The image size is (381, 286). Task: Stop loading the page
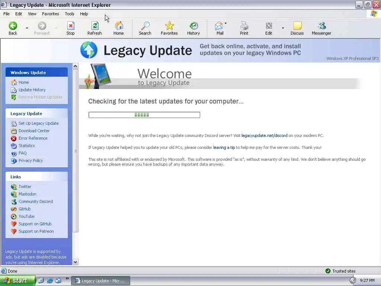pyautogui.click(x=70, y=28)
